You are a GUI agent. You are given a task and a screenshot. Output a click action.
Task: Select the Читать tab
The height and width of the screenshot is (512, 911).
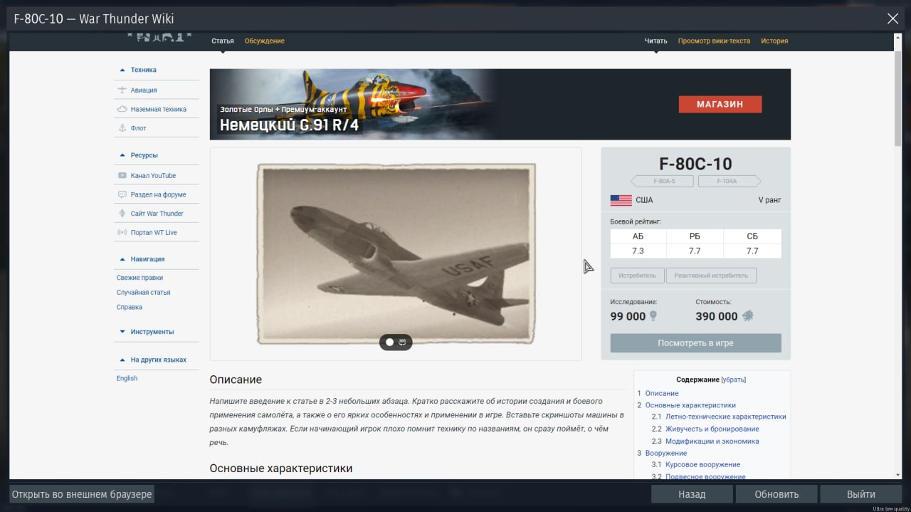tap(656, 41)
